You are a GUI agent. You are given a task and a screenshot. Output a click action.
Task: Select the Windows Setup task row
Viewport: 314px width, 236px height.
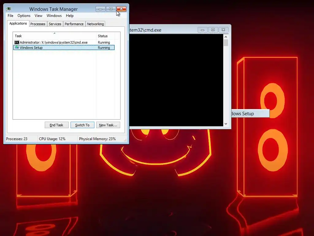pyautogui.click(x=64, y=48)
